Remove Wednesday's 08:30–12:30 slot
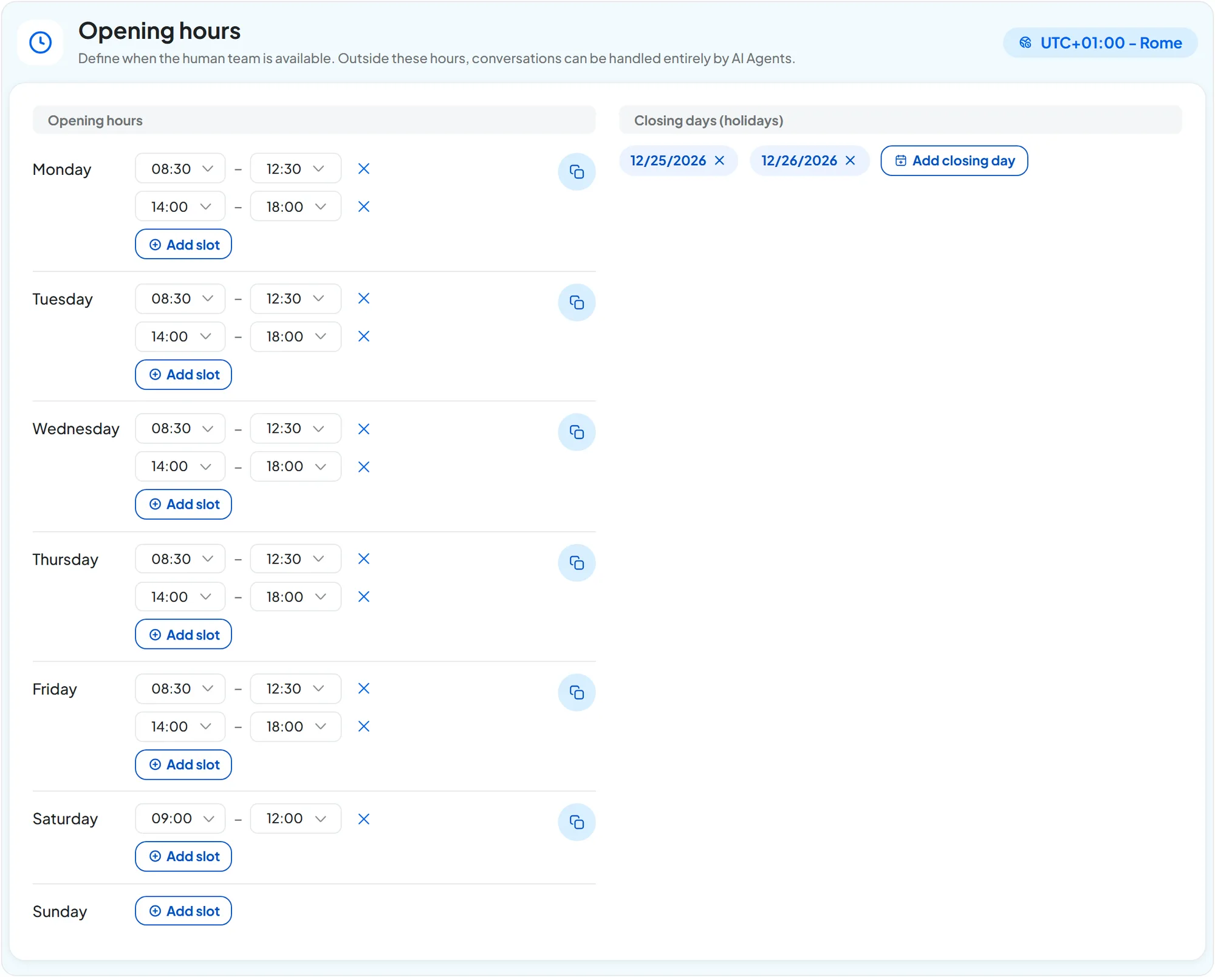The height and width of the screenshot is (977, 1215). point(364,429)
